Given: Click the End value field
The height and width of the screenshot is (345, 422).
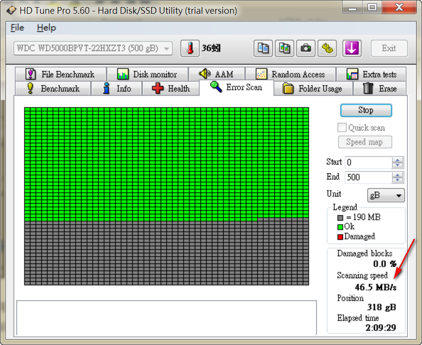Looking at the screenshot, I should (x=368, y=177).
